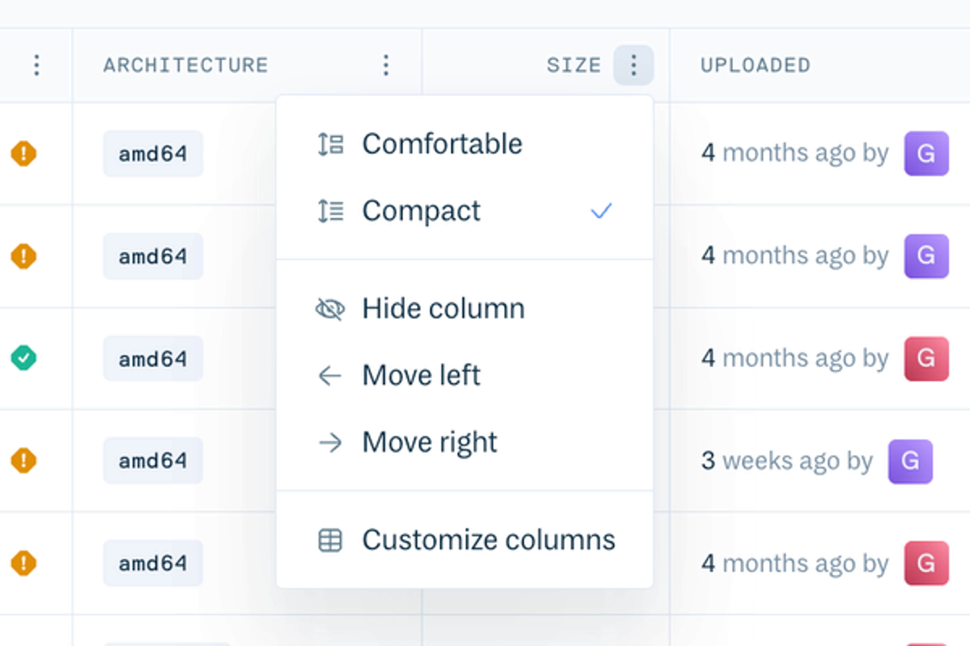Select the first amd64 architecture tag

pos(153,153)
